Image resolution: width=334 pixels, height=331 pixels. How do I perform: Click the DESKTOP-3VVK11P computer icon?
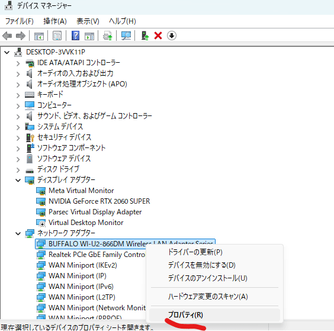tap(18, 52)
